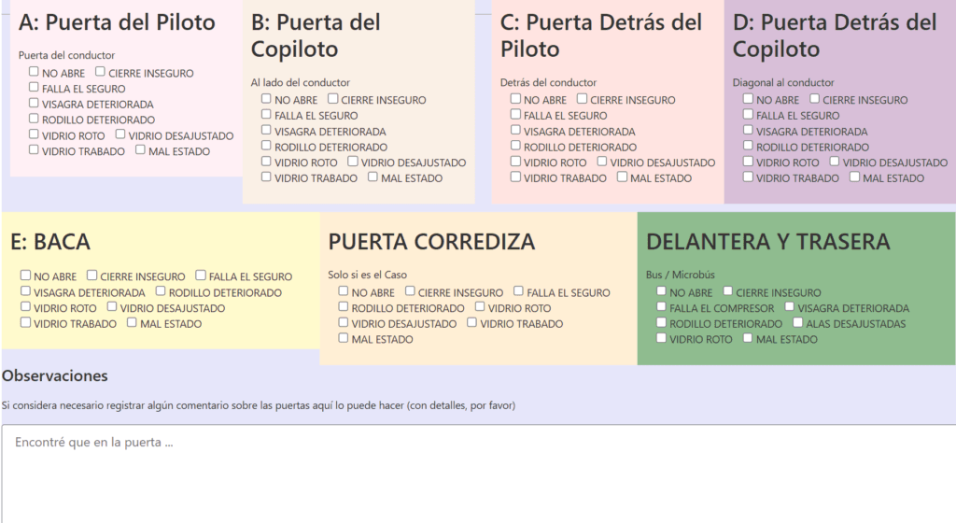Mark RODILLO DETERIORADO in Puerta del Copiloto
956x523 pixels.
click(x=266, y=146)
